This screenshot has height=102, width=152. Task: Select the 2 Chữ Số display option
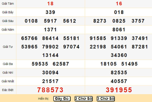coord(84,99)
